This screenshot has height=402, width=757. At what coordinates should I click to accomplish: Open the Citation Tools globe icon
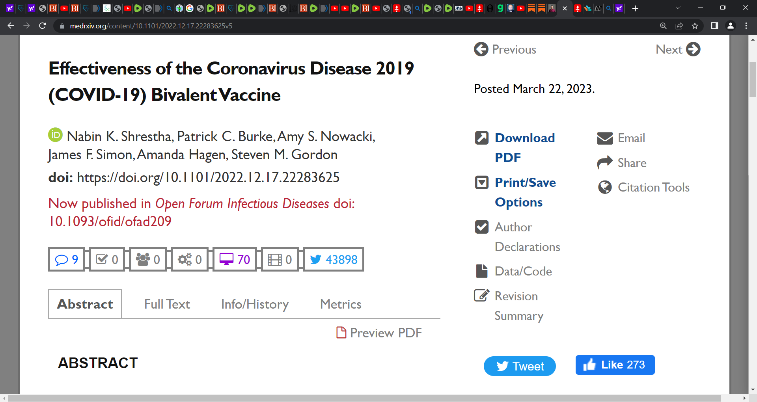click(605, 187)
